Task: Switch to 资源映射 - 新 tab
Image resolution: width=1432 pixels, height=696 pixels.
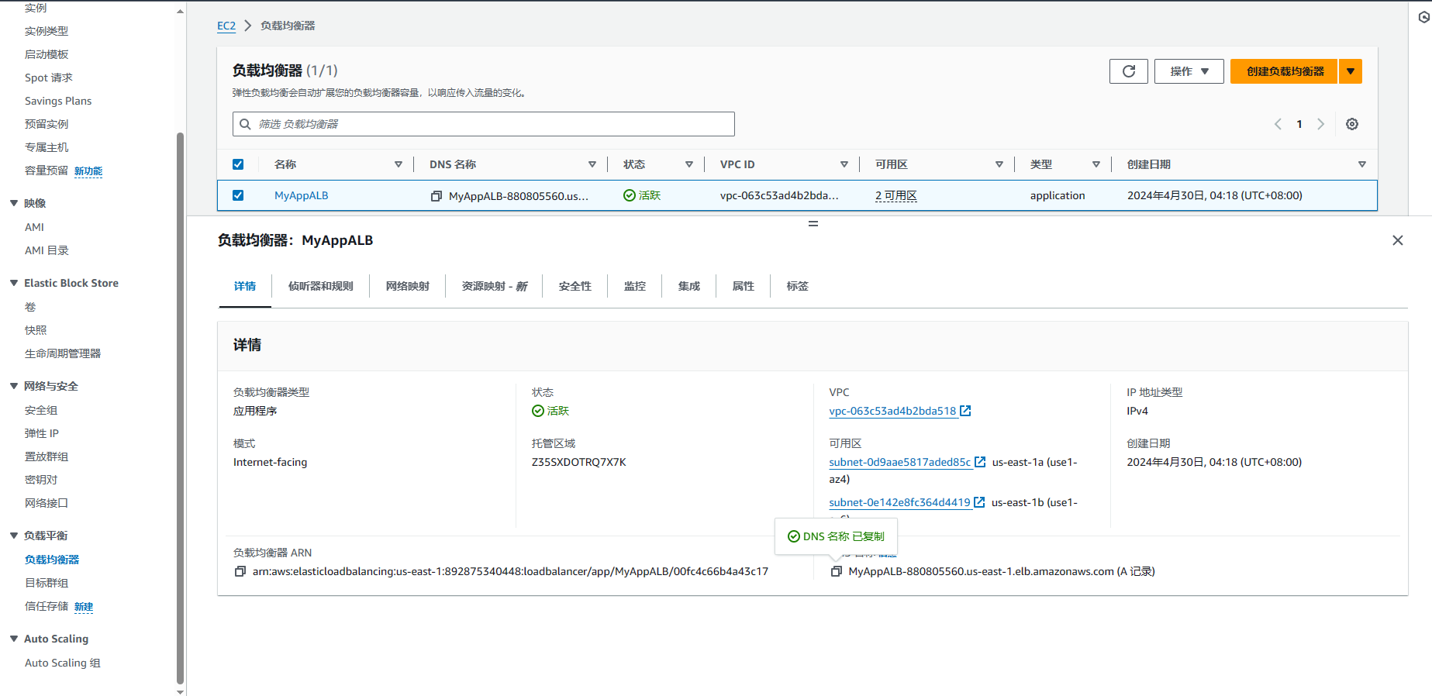Action: pyautogui.click(x=495, y=286)
